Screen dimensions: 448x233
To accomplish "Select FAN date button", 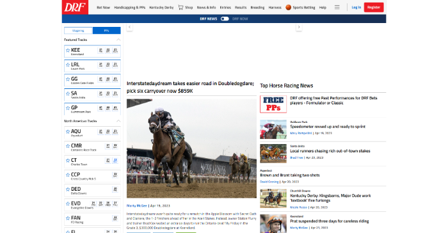I will click(115, 218).
